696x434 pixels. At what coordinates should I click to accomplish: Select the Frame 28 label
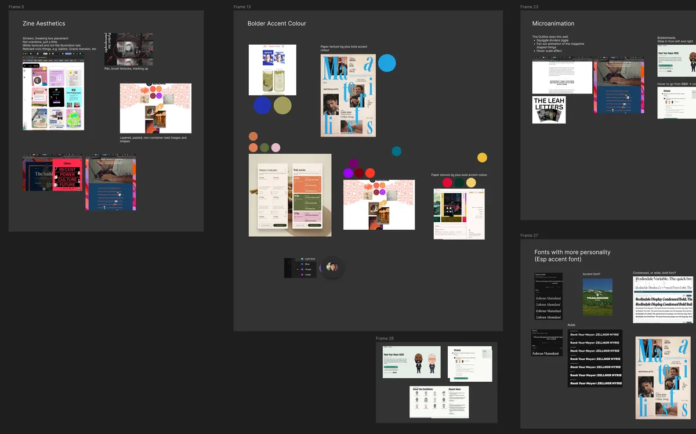(385, 338)
